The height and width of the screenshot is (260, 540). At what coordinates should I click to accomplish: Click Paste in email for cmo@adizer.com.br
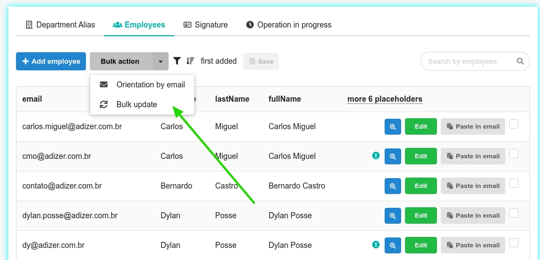[473, 156]
